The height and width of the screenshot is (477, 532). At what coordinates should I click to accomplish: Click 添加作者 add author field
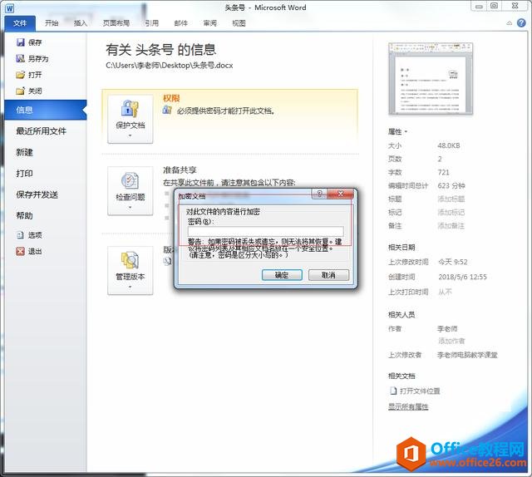pos(451,341)
